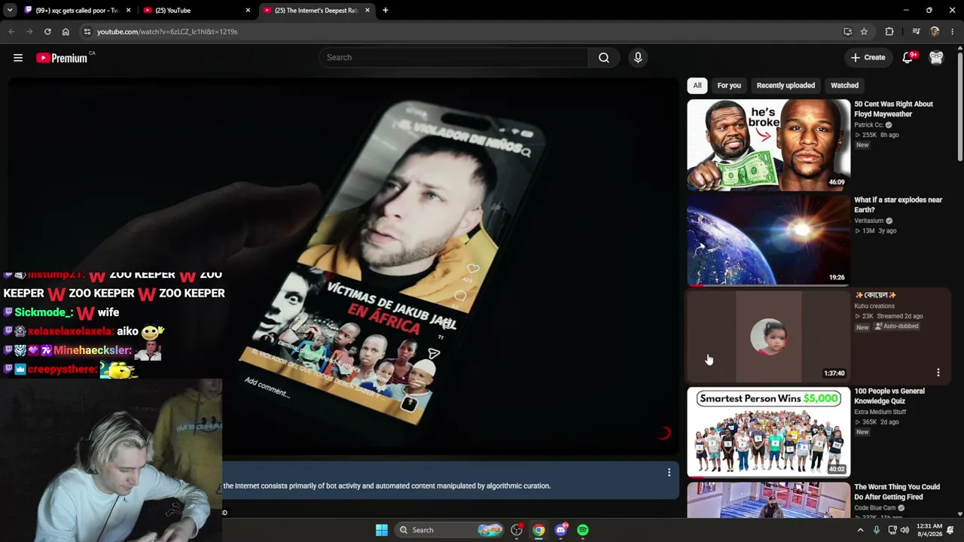The width and height of the screenshot is (964, 542).
Task: Click the 50 Cent and Mayweather thumbnail
Action: point(768,145)
